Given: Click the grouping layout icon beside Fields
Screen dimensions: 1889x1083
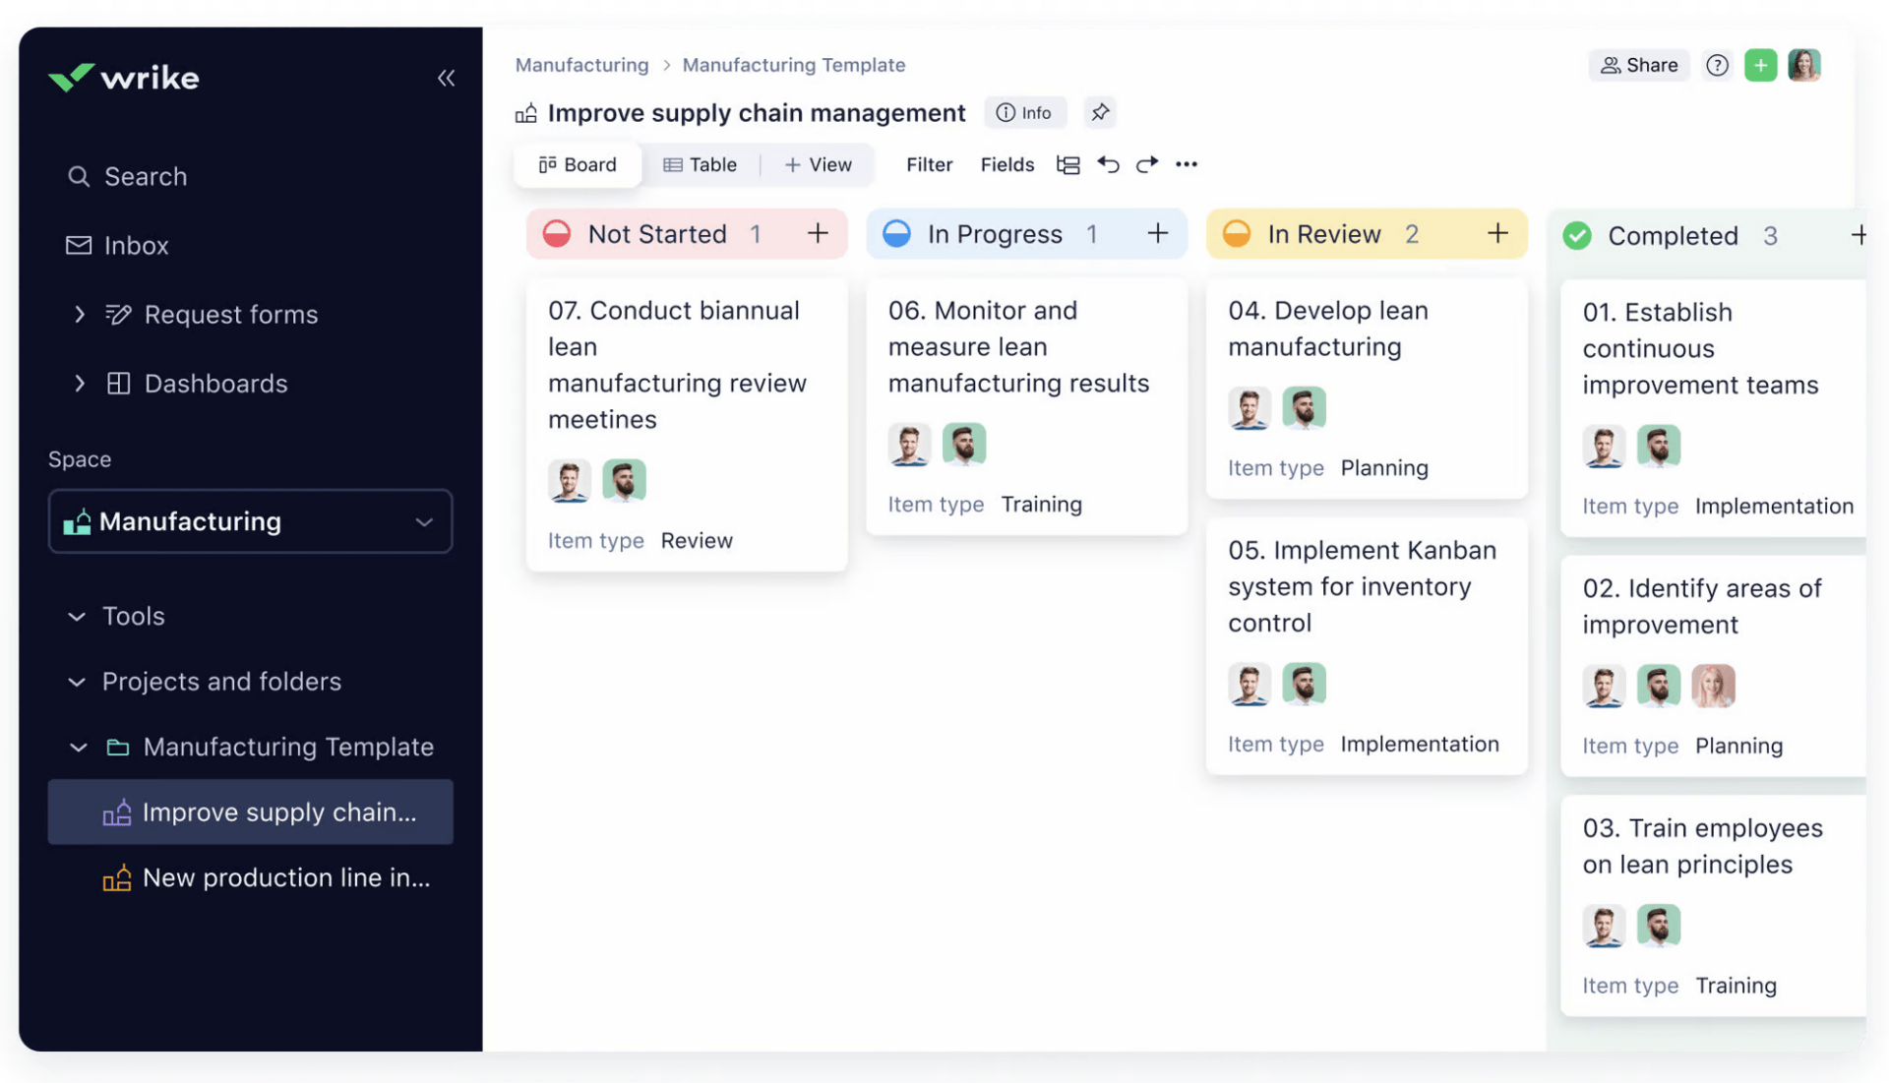Looking at the screenshot, I should (x=1067, y=164).
